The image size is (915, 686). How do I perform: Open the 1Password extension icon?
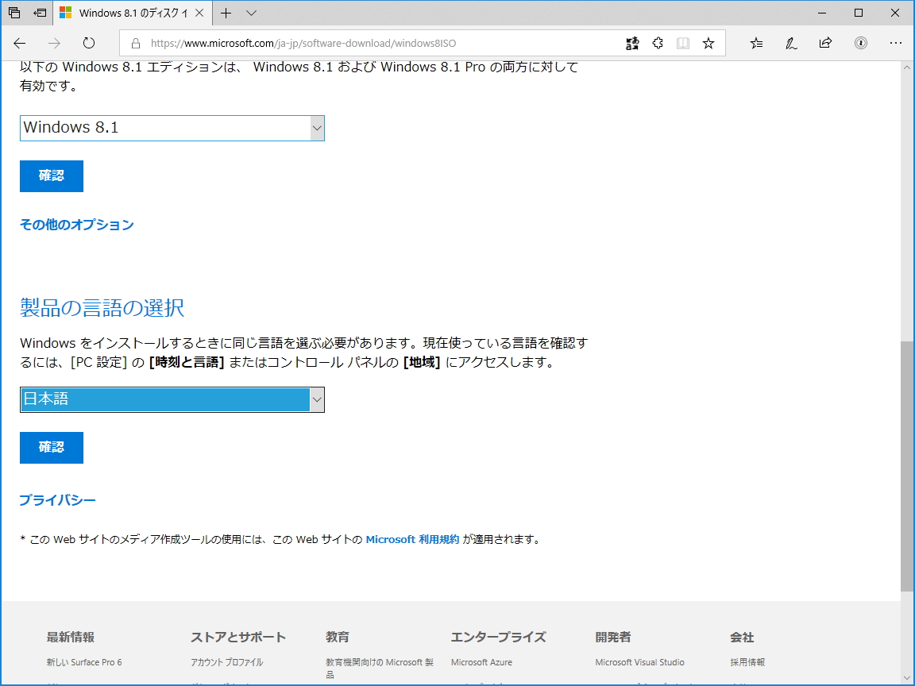(x=861, y=43)
